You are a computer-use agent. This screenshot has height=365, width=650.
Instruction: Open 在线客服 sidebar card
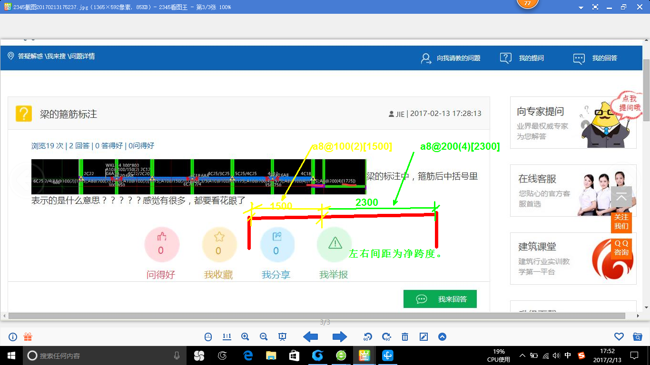point(573,191)
